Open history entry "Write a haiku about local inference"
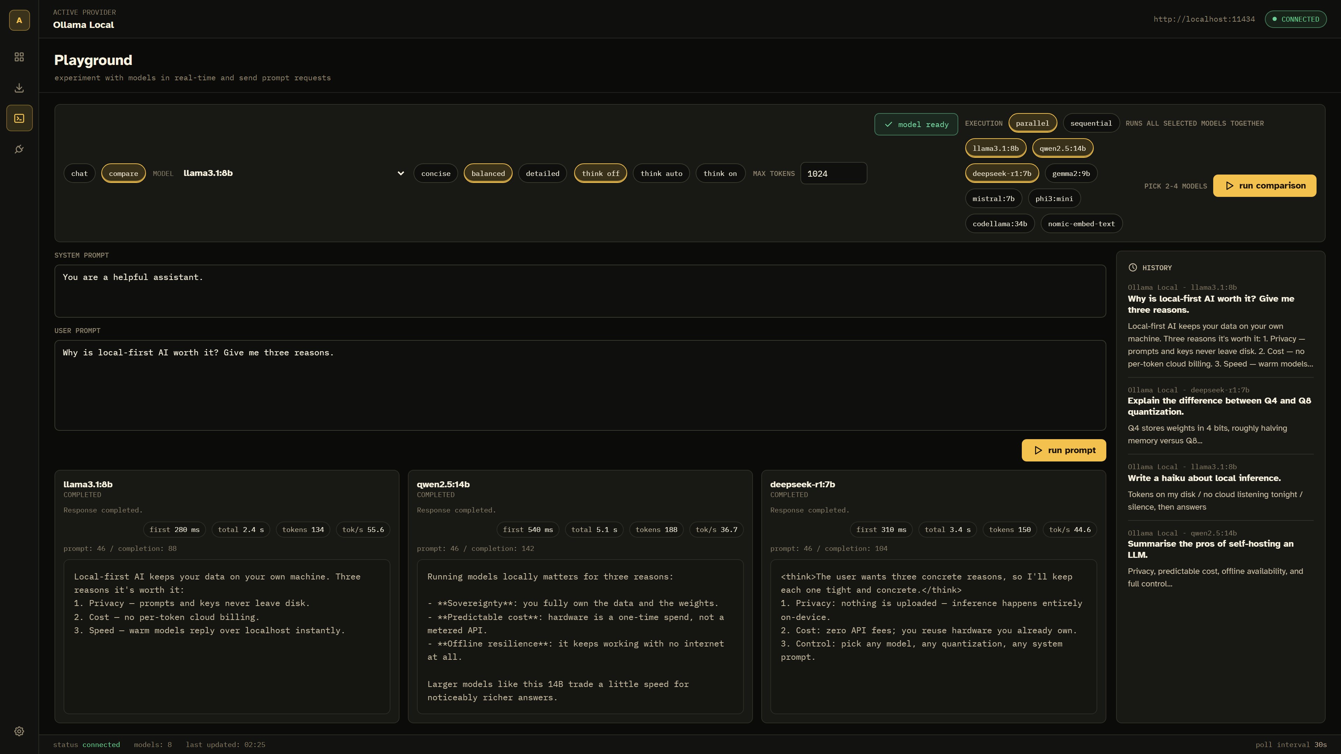 click(x=1220, y=487)
